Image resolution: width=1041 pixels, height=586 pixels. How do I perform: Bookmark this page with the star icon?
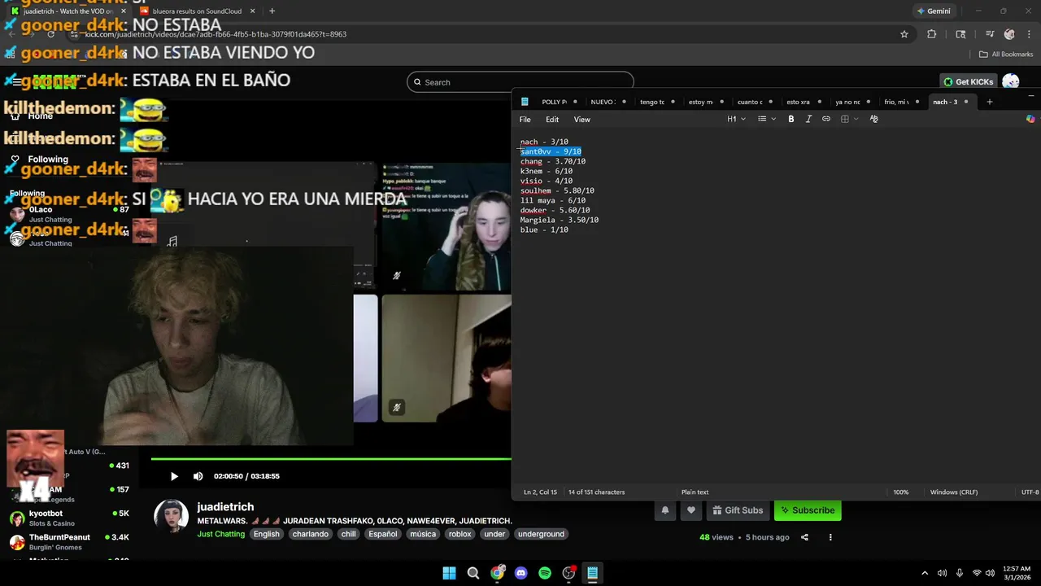(904, 34)
